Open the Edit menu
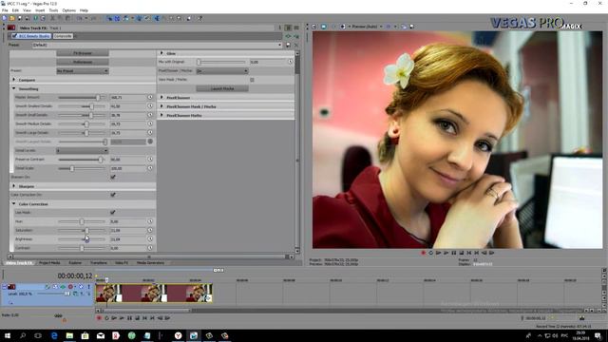608x342 pixels. pos(15,10)
